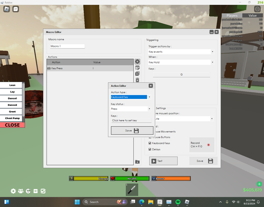Click Record Ctrl + F10 button
This screenshot has height=207, width=264.
click(202, 145)
